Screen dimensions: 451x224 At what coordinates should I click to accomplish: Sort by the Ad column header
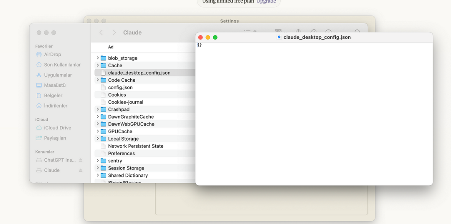pyautogui.click(x=111, y=47)
